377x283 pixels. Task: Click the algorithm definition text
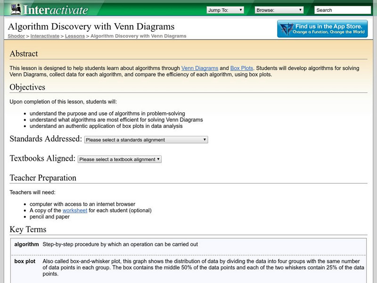[120, 244]
